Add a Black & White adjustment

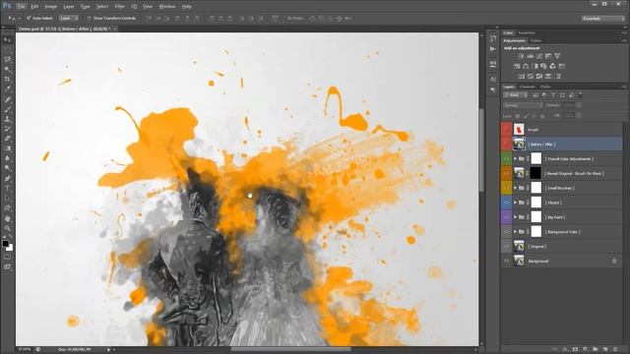pos(535,66)
